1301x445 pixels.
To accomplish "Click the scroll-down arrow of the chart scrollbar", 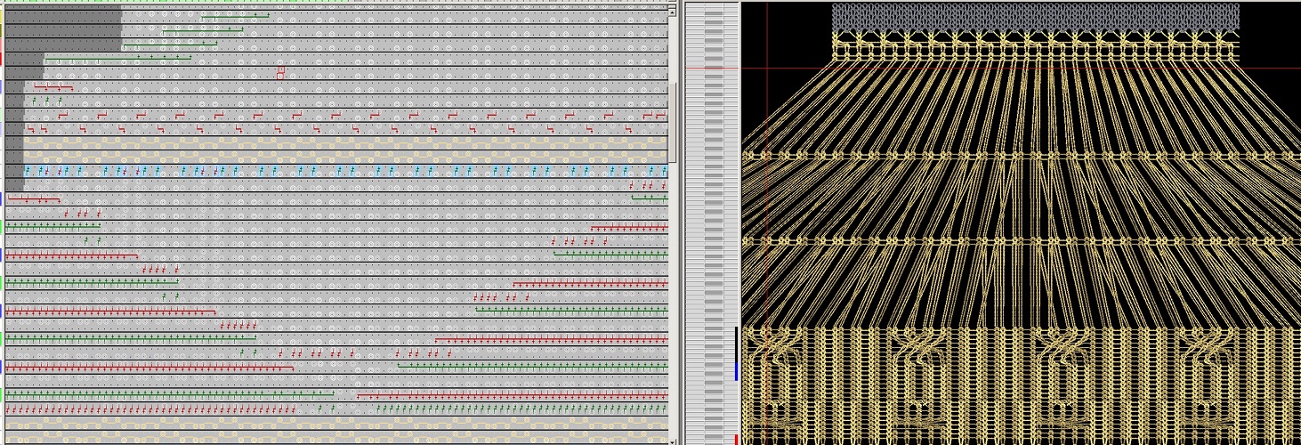I will [674, 438].
